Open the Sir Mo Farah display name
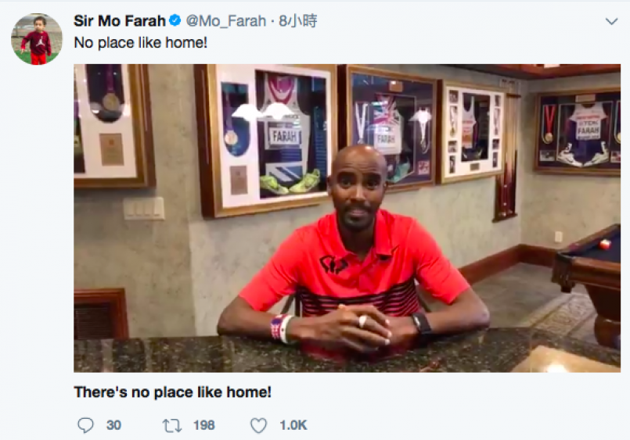The image size is (630, 440). [119, 21]
